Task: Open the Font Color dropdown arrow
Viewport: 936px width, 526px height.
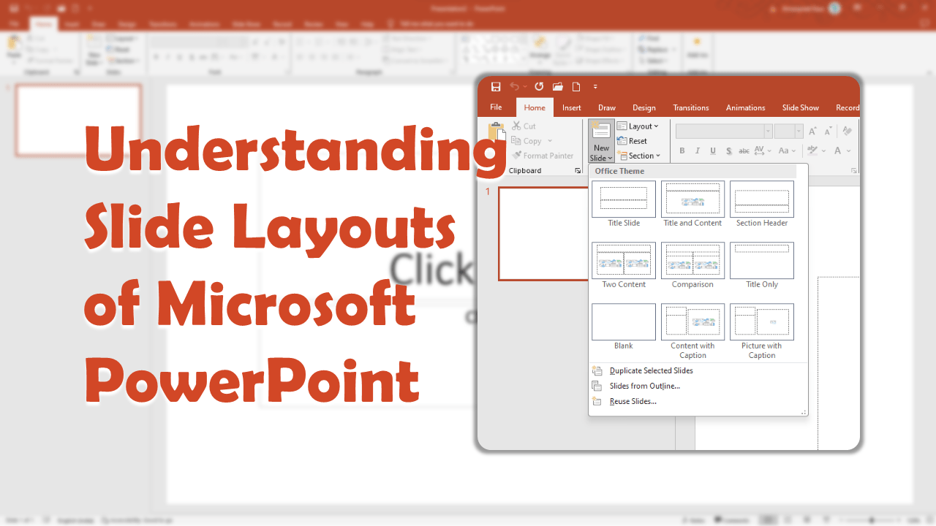Action: tap(848, 151)
